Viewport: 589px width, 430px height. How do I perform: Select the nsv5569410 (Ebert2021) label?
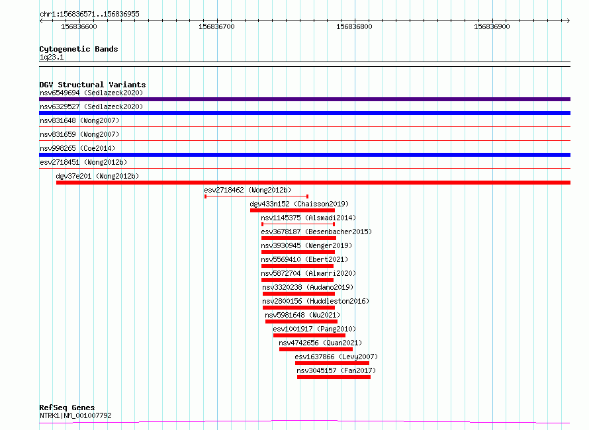point(304,259)
